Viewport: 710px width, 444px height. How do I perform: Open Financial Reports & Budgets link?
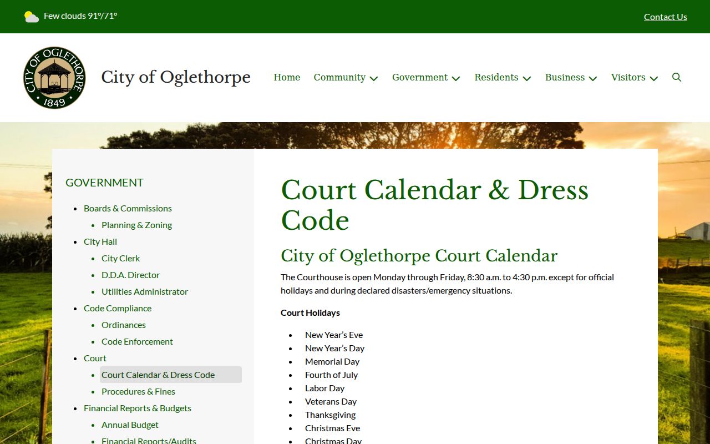(138, 408)
